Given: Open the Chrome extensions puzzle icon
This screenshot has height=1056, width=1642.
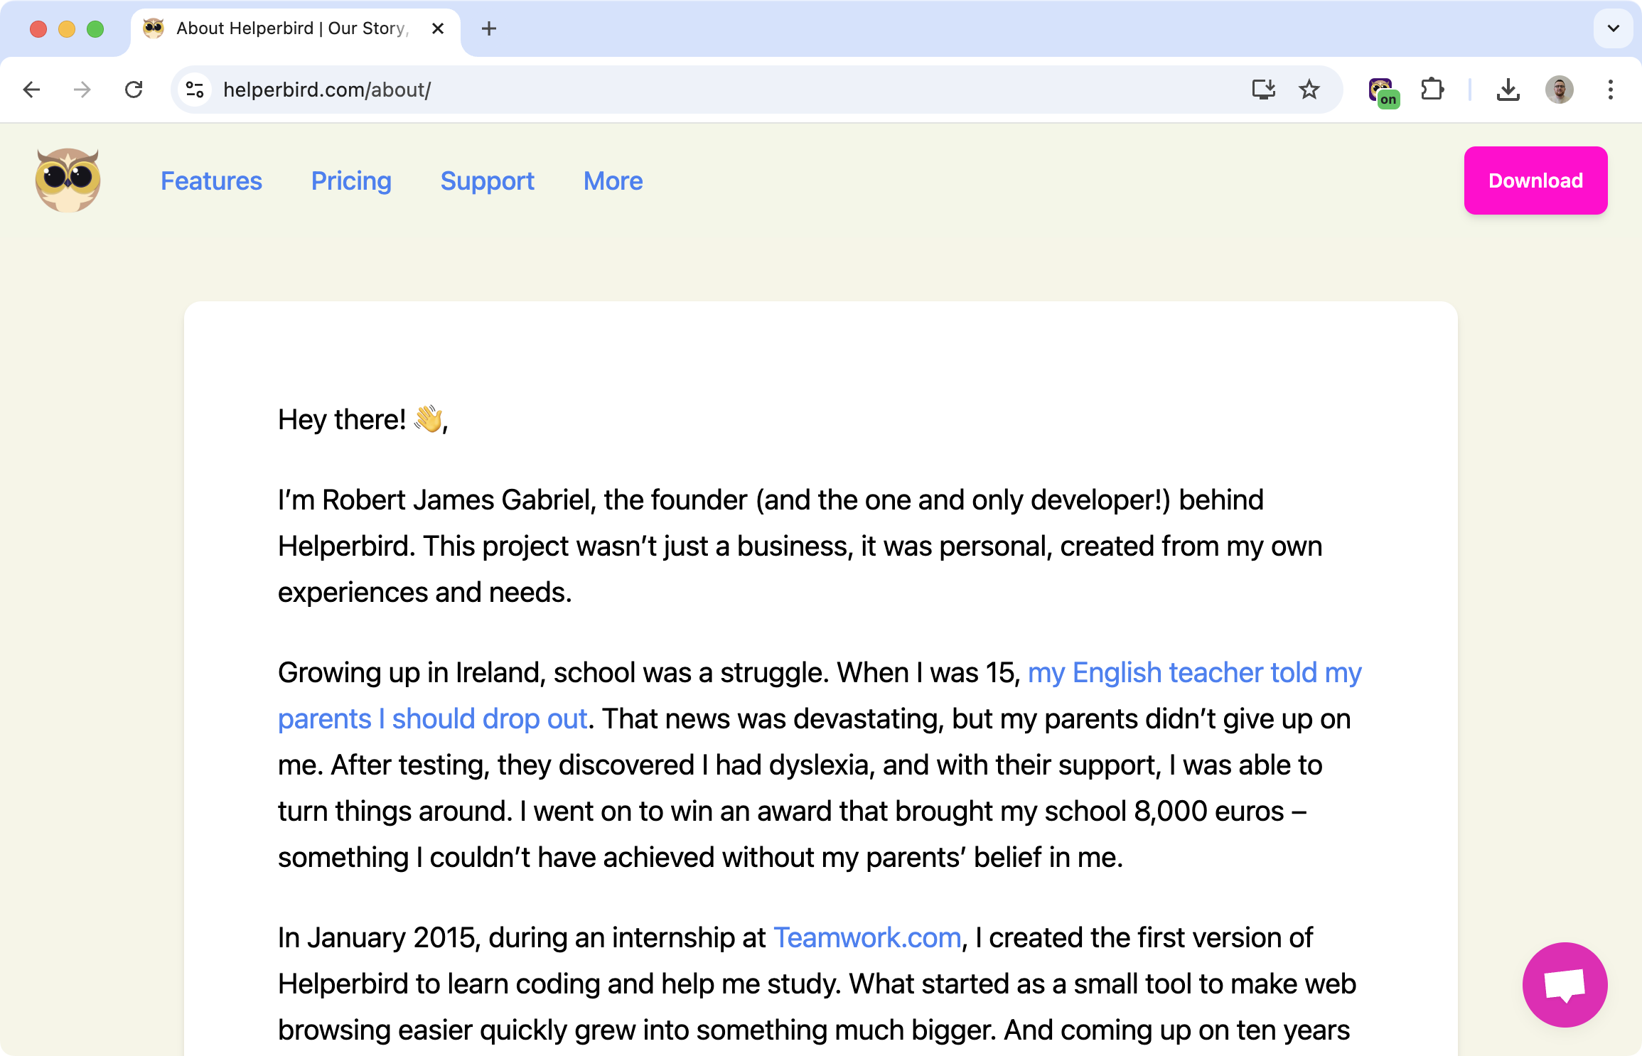Looking at the screenshot, I should pyautogui.click(x=1432, y=90).
